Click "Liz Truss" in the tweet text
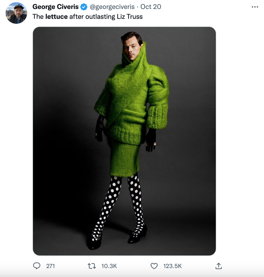This screenshot has height=277, width=264. tap(130, 16)
